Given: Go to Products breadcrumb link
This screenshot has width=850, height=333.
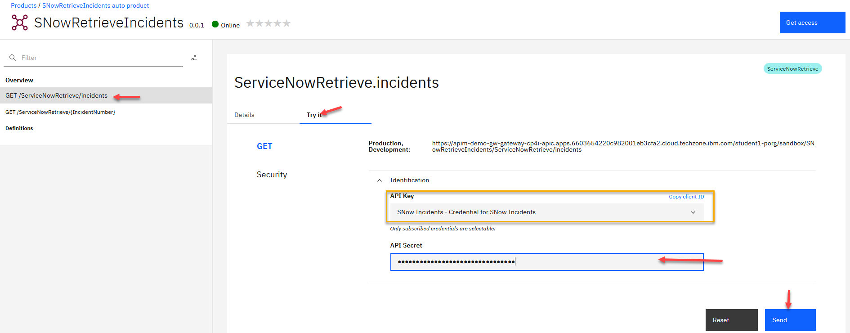Looking at the screenshot, I should point(24,5).
